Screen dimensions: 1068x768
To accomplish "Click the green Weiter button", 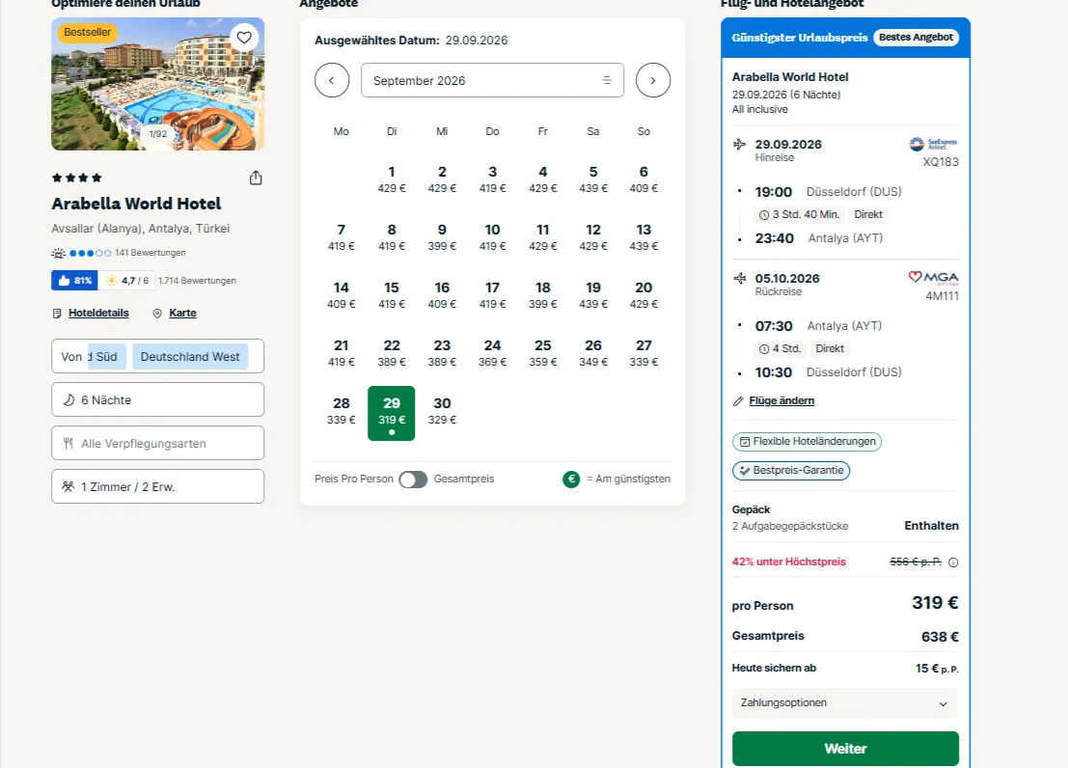I will click(x=845, y=749).
